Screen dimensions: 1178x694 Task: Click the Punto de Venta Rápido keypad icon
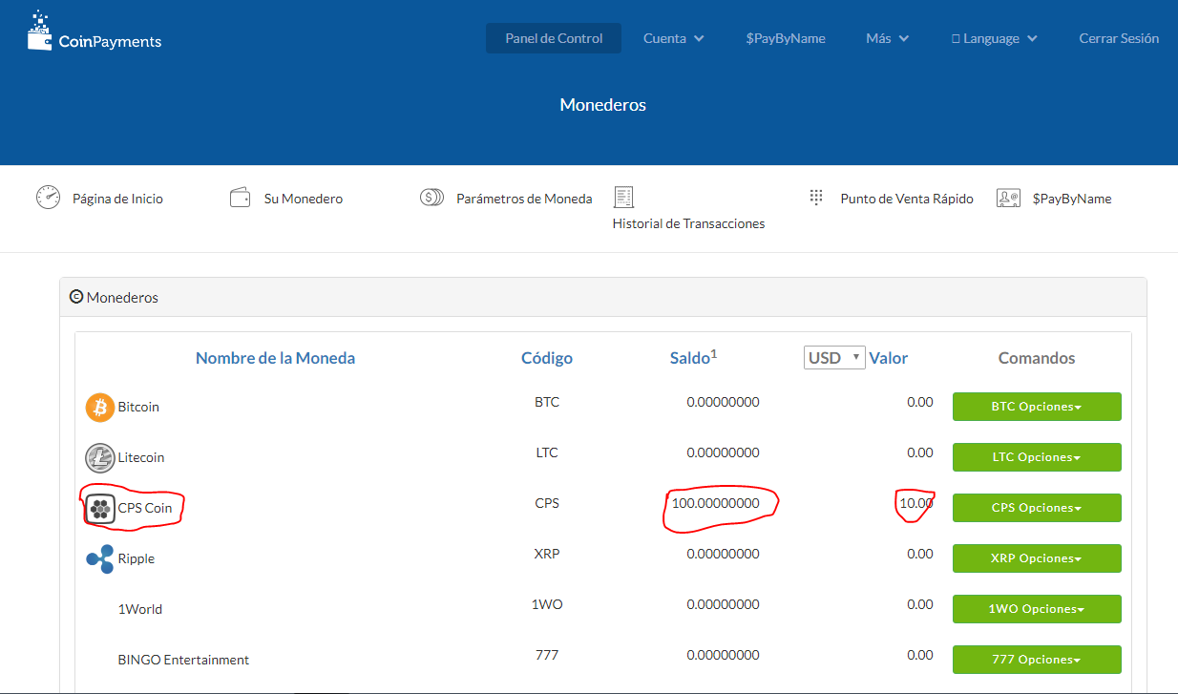[816, 198]
